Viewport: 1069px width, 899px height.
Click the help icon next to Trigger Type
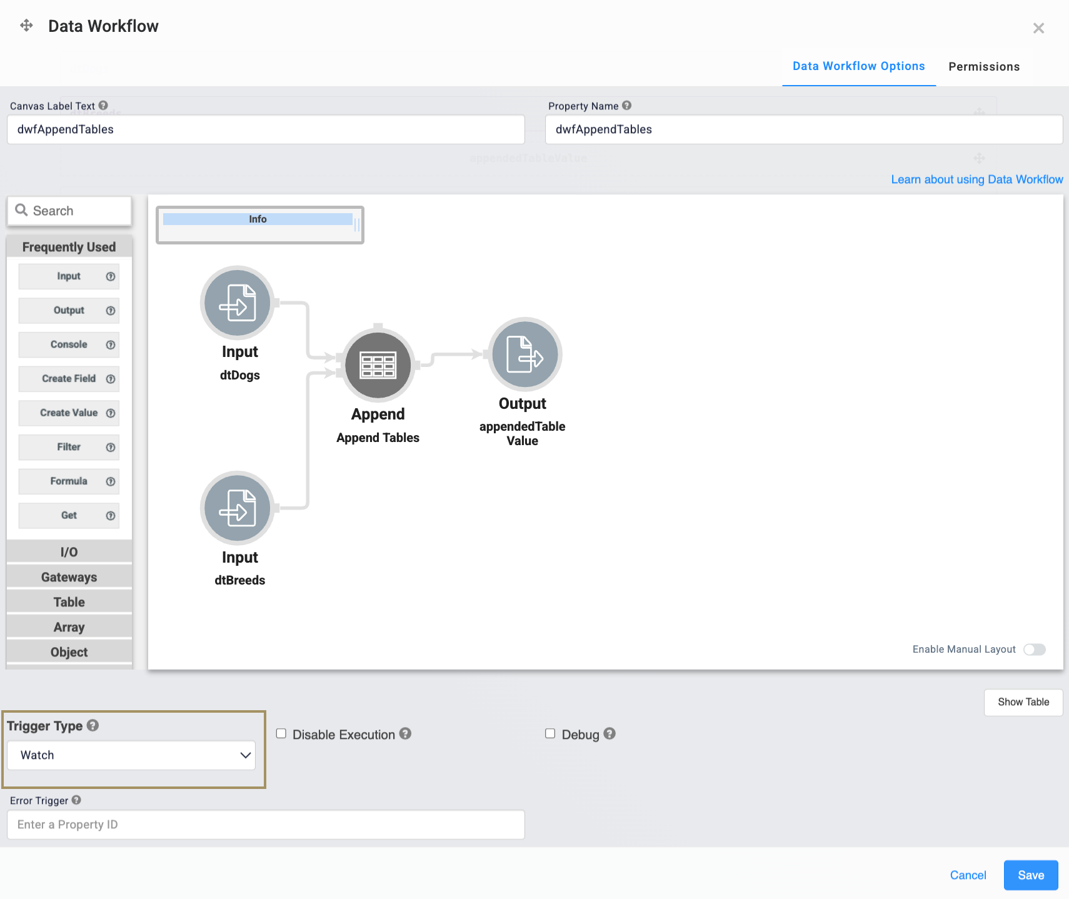93,725
